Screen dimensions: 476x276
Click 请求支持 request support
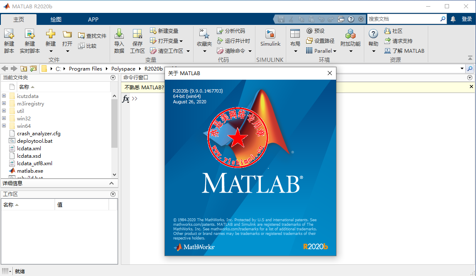(398, 41)
